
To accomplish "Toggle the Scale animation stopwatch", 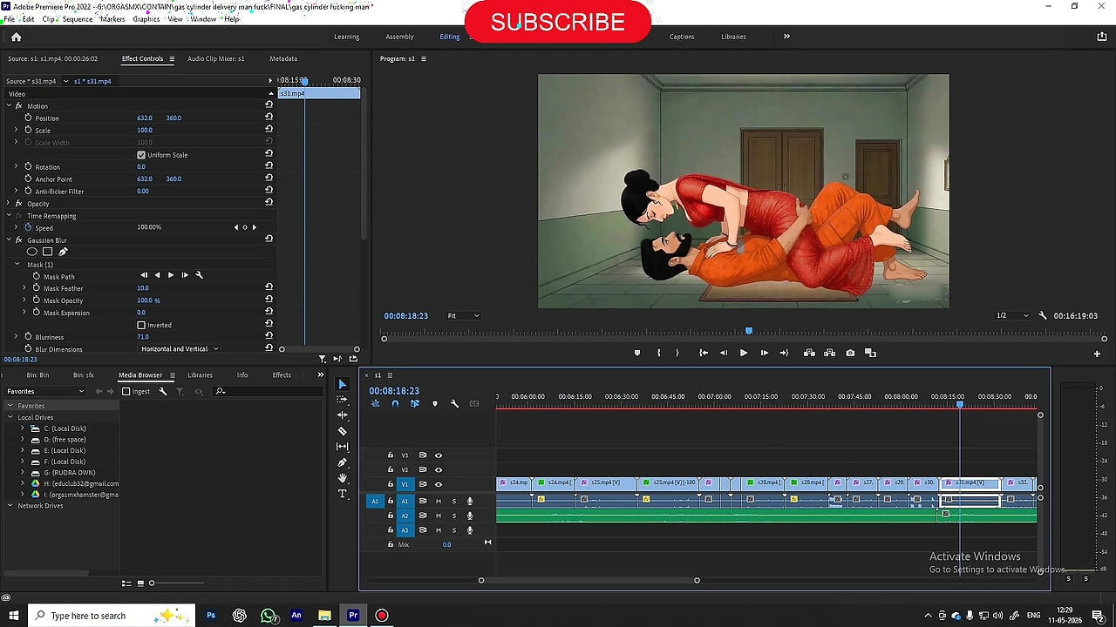I will [28, 130].
